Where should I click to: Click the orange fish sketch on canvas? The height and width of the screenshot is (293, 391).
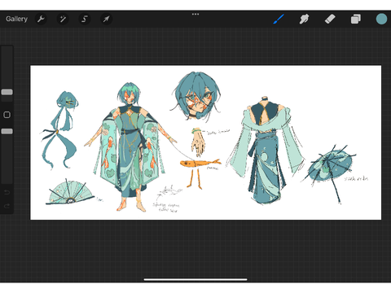[200, 164]
